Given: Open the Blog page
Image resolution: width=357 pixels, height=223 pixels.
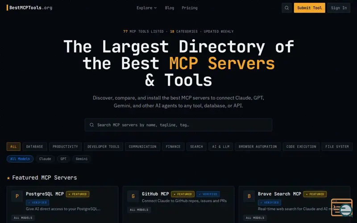Looking at the screenshot, I should pos(170,8).
